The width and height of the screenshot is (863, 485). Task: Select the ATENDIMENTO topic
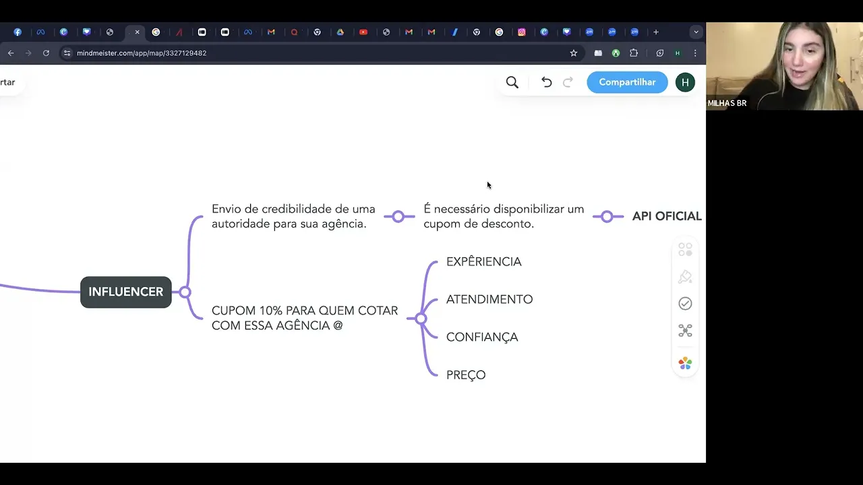[489, 299]
